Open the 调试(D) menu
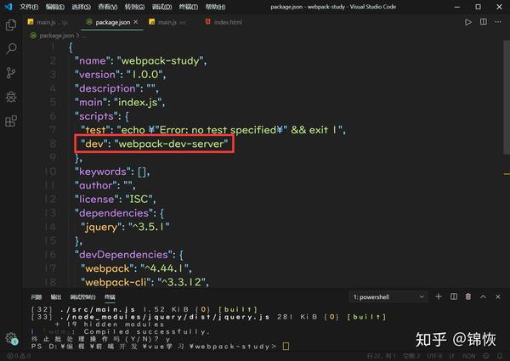 [x=161, y=7]
